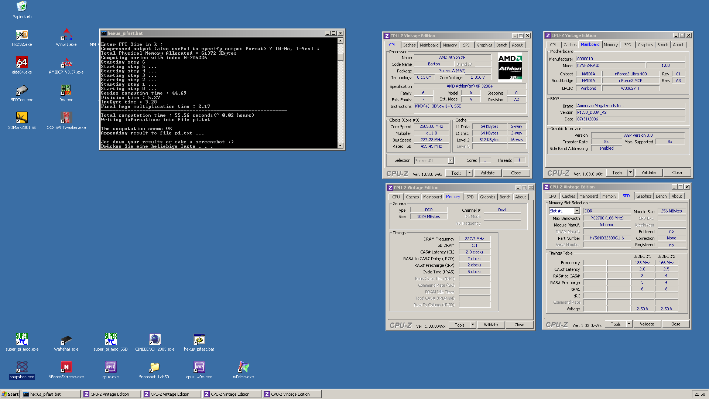Viewport: 709px width, 399px height.
Task: Expand Tools arrow in CPU tab window
Action: 469,173
